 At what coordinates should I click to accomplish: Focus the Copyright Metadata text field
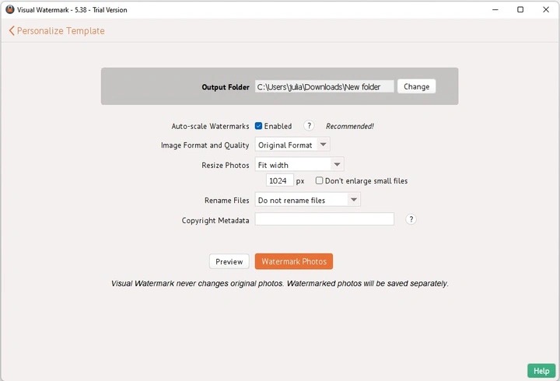click(x=324, y=219)
